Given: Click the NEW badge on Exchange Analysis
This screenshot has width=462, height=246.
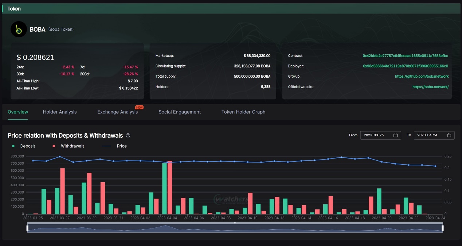Looking at the screenshot, I should 139,108.
